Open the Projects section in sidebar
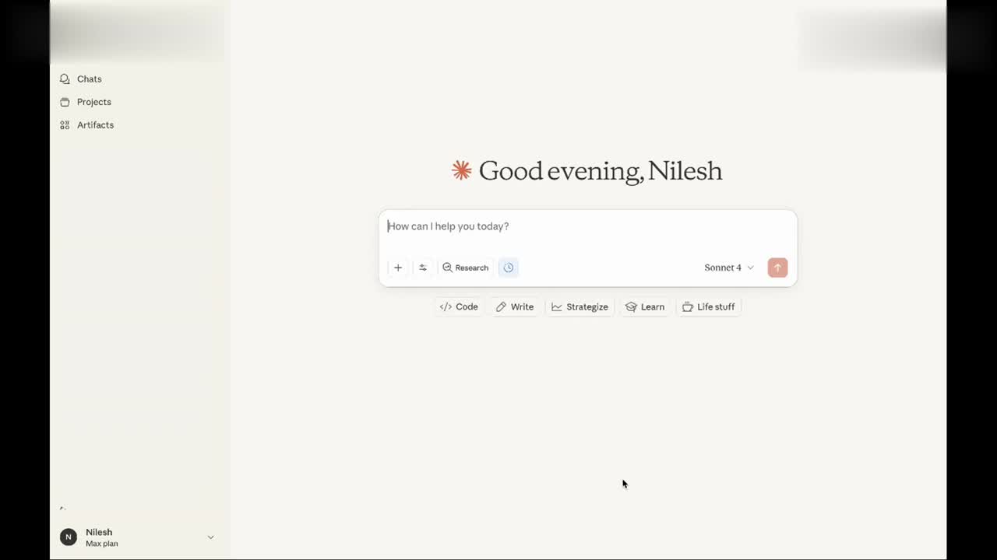Screen dimensions: 997x560 pos(86,102)
